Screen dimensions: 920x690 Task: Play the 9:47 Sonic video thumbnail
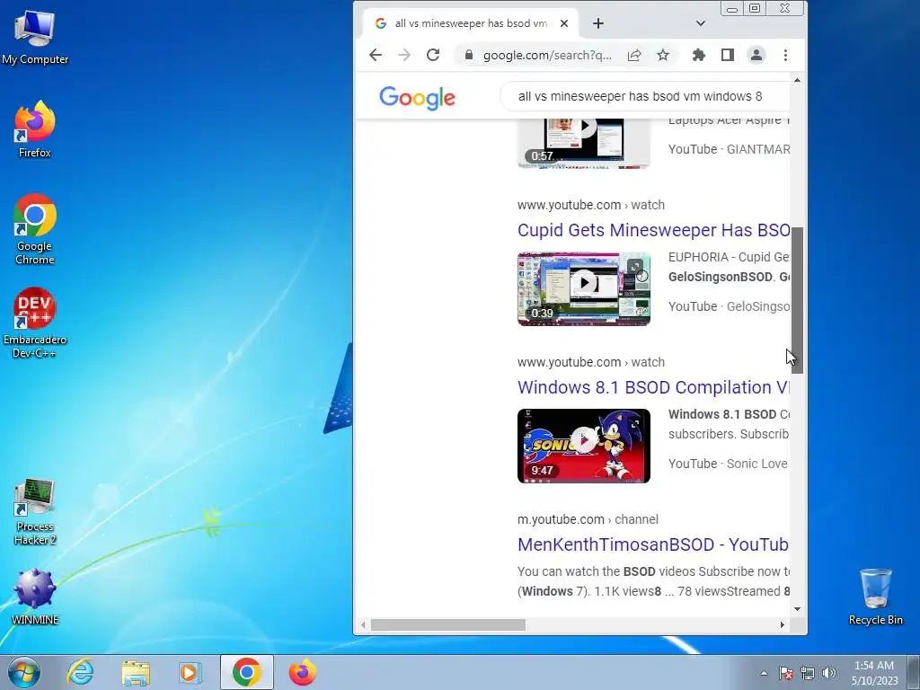pos(584,446)
